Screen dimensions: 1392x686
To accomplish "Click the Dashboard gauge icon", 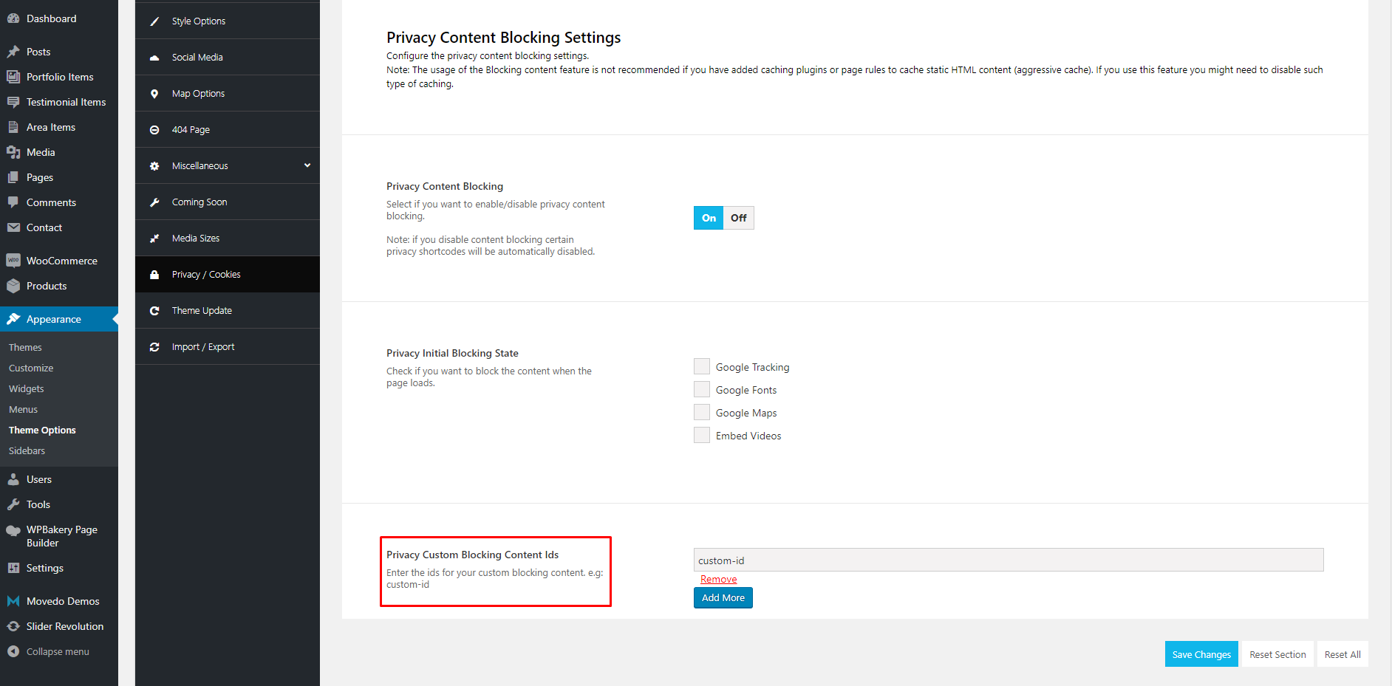I will (x=13, y=18).
